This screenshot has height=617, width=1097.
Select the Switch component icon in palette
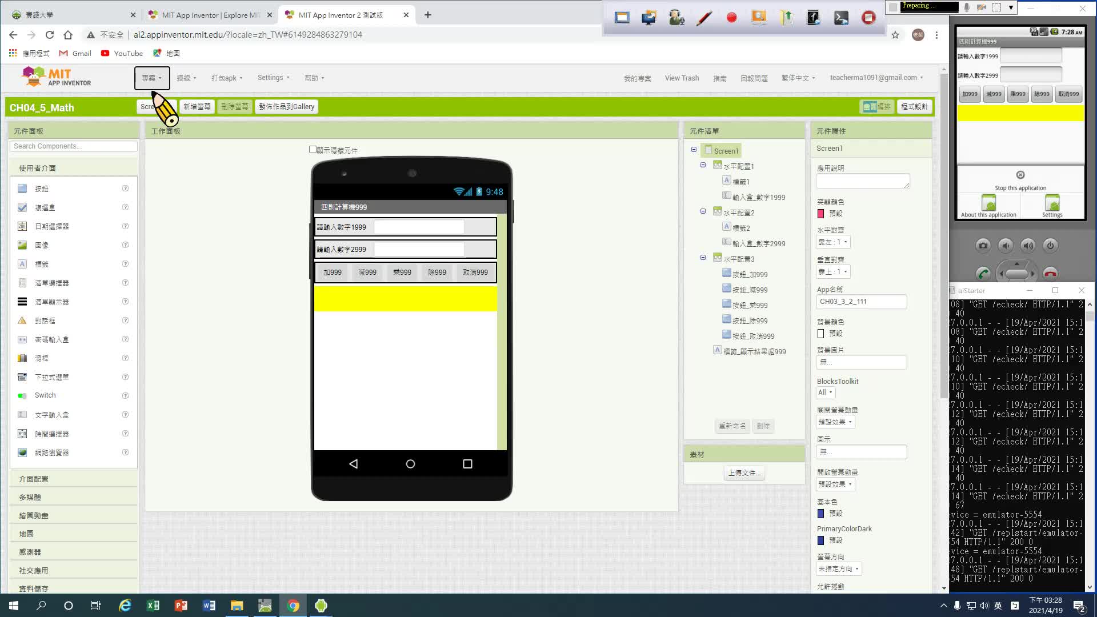click(22, 395)
